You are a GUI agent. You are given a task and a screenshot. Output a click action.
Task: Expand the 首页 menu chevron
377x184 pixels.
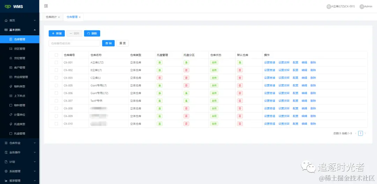click(35, 21)
